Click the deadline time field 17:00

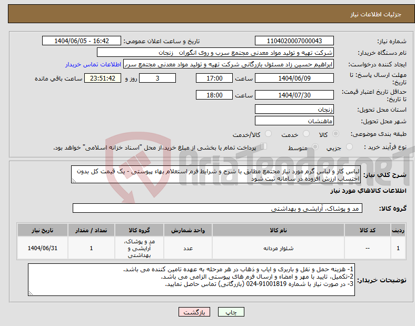[x=214, y=78]
